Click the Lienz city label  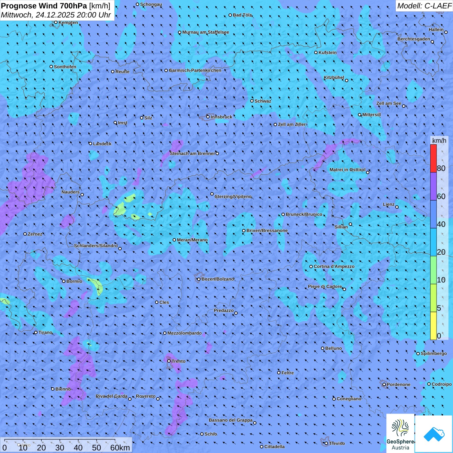tap(389, 204)
